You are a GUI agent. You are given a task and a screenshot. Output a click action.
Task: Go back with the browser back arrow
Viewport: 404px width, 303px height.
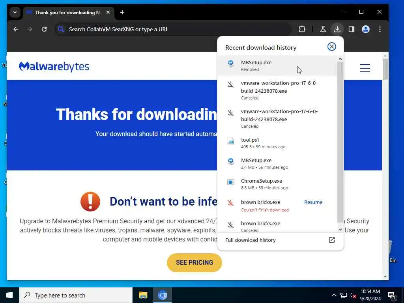coord(16,29)
